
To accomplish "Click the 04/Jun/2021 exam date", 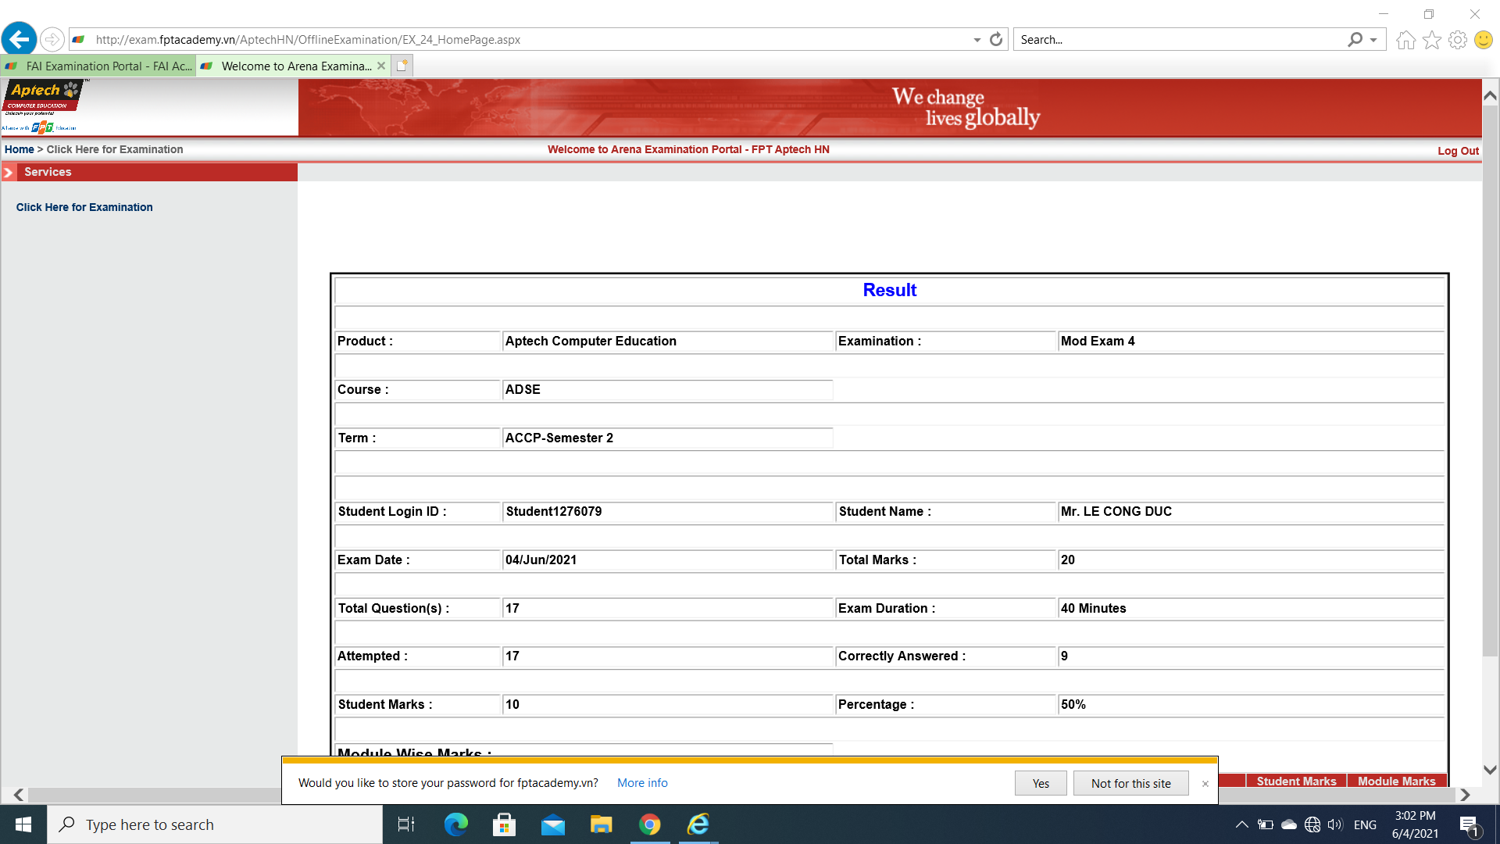I will click(541, 560).
